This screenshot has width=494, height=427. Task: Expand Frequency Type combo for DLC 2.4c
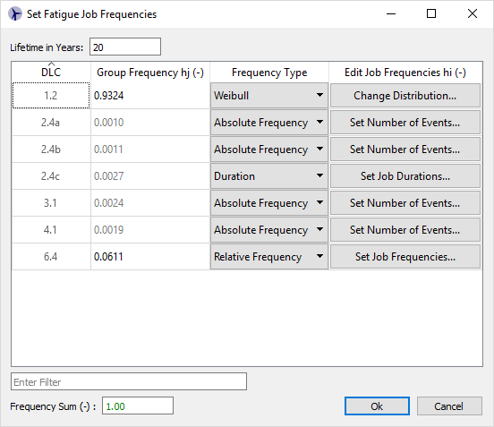click(x=269, y=175)
